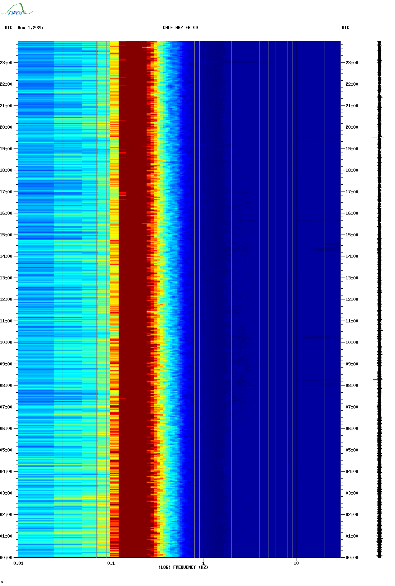Click the seismogram spike just after 08:00
Screen dimensions: 395x586
pyautogui.click(x=379, y=379)
